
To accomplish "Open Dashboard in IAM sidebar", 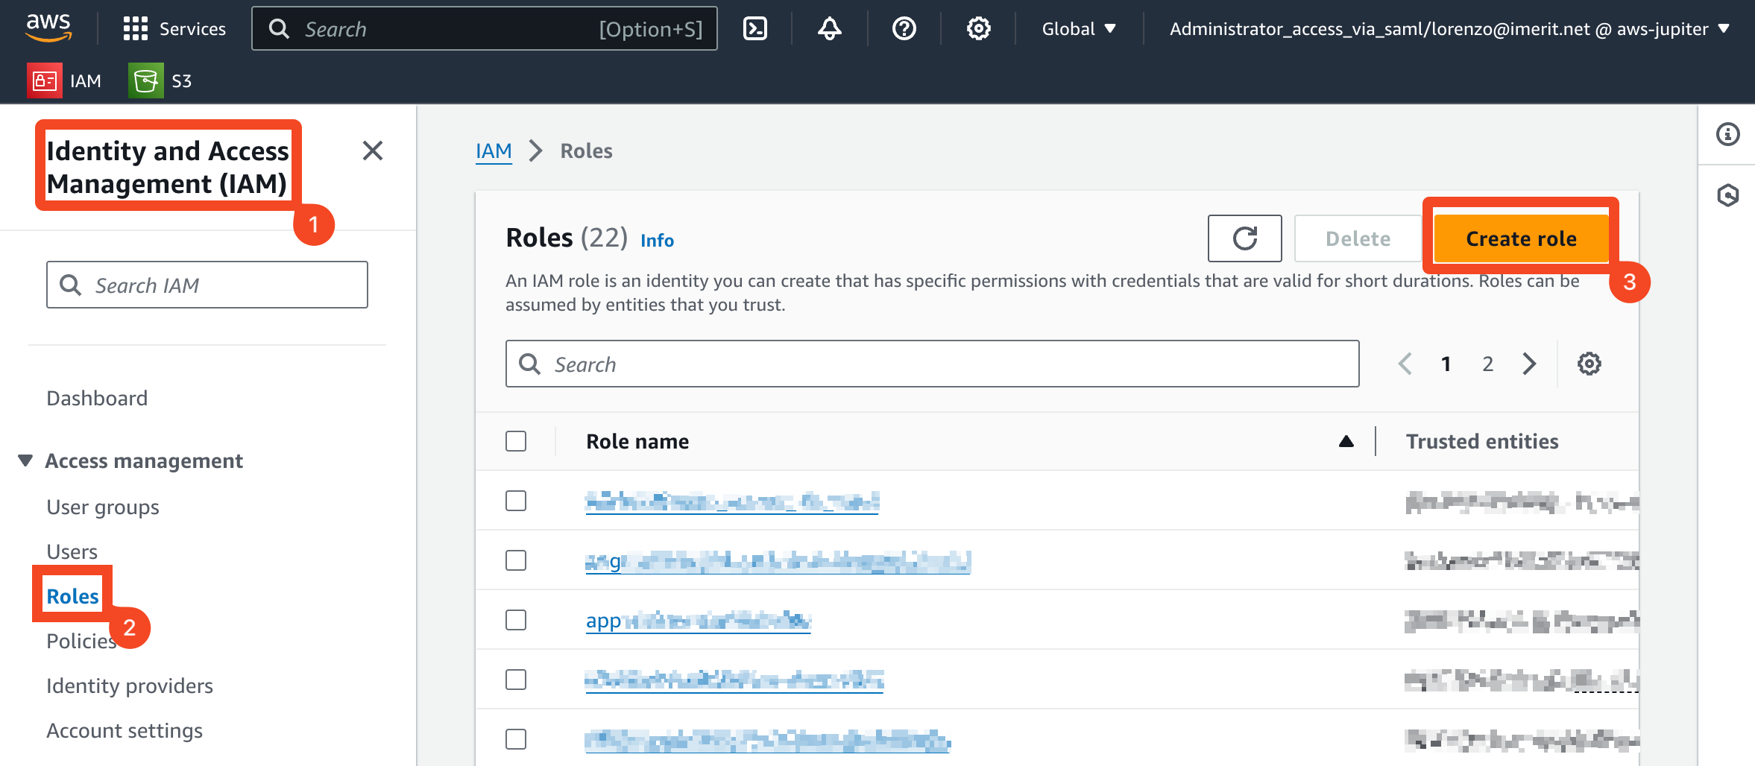I will tap(97, 398).
